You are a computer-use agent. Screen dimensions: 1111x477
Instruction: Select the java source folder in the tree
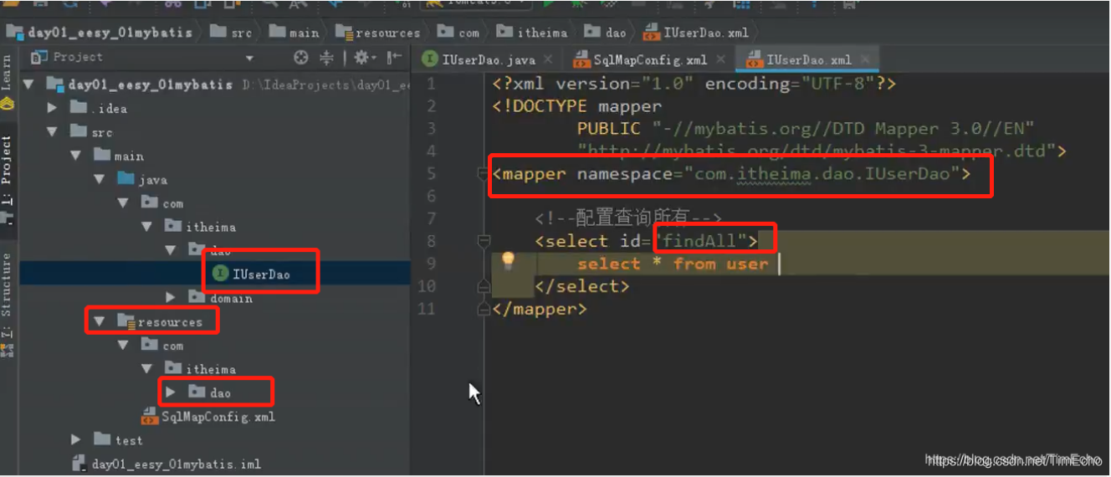click(x=142, y=179)
